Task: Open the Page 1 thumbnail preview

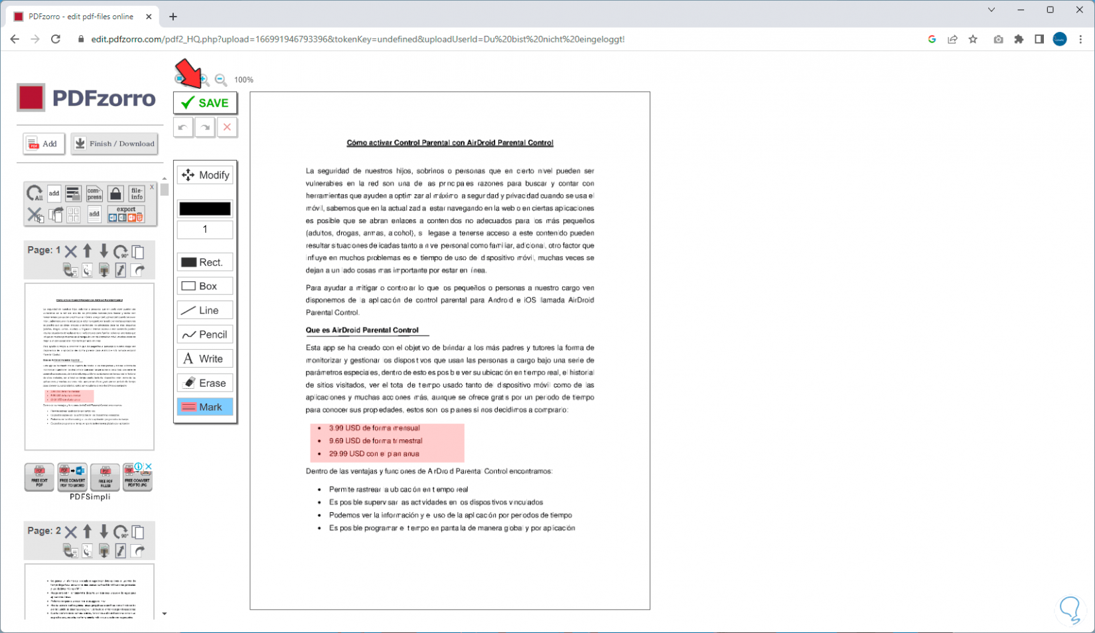Action: coord(90,367)
